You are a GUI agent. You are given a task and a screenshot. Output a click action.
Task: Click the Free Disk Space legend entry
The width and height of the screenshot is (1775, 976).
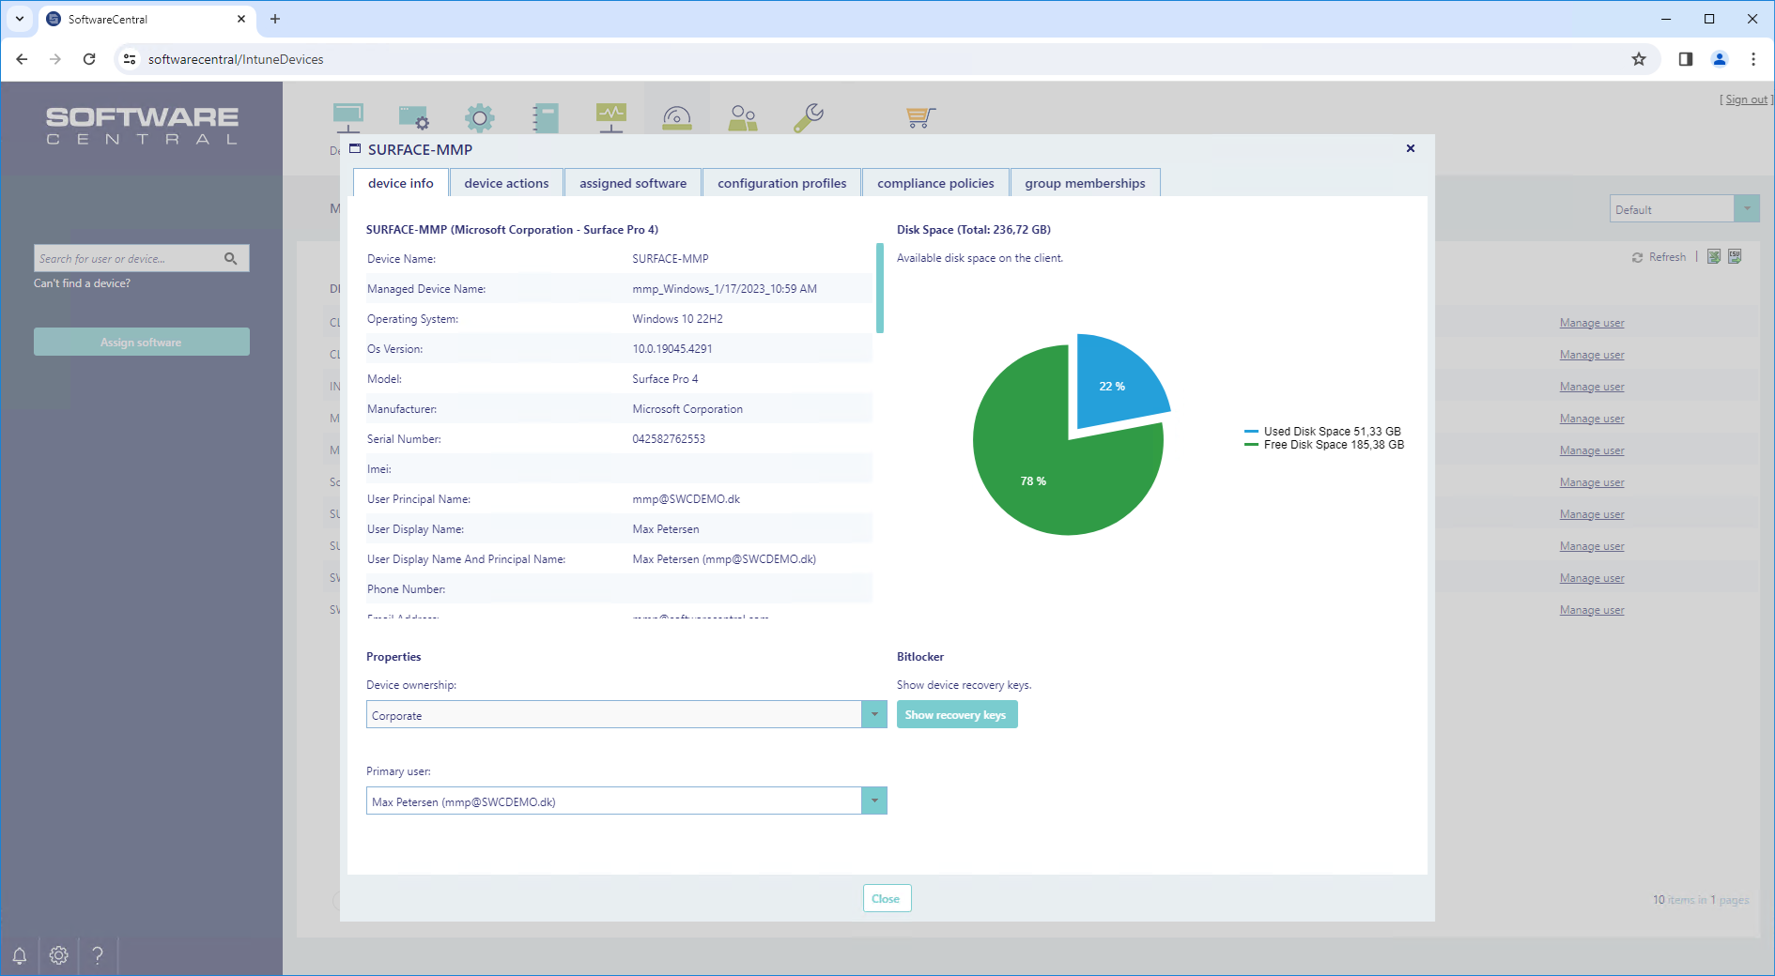point(1324,445)
